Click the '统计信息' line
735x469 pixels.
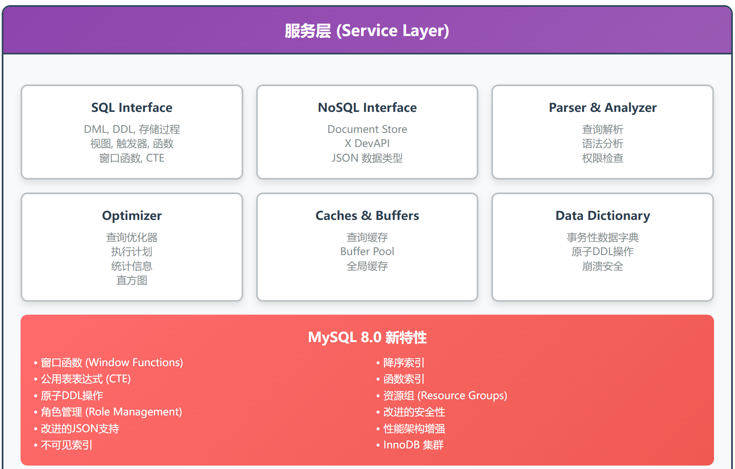pos(132,266)
